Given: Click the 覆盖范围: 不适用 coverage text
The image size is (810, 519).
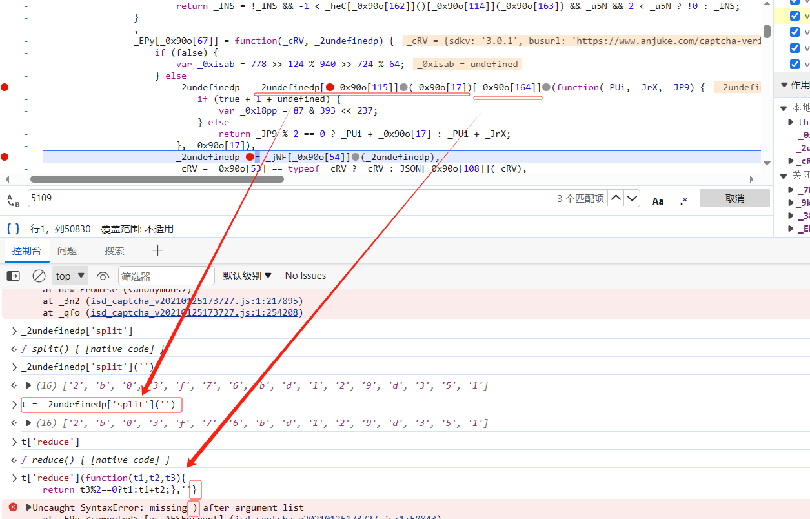Looking at the screenshot, I should 137,229.
